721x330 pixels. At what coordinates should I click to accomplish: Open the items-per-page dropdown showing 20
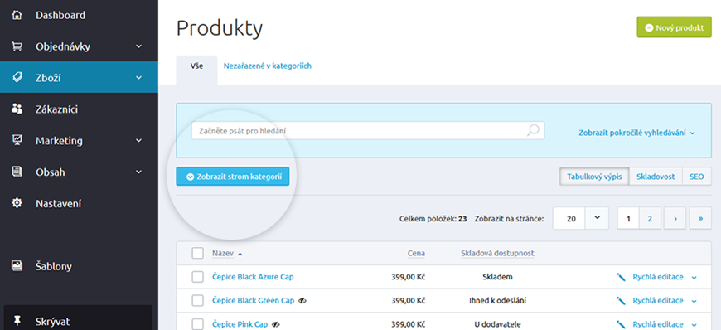click(580, 218)
